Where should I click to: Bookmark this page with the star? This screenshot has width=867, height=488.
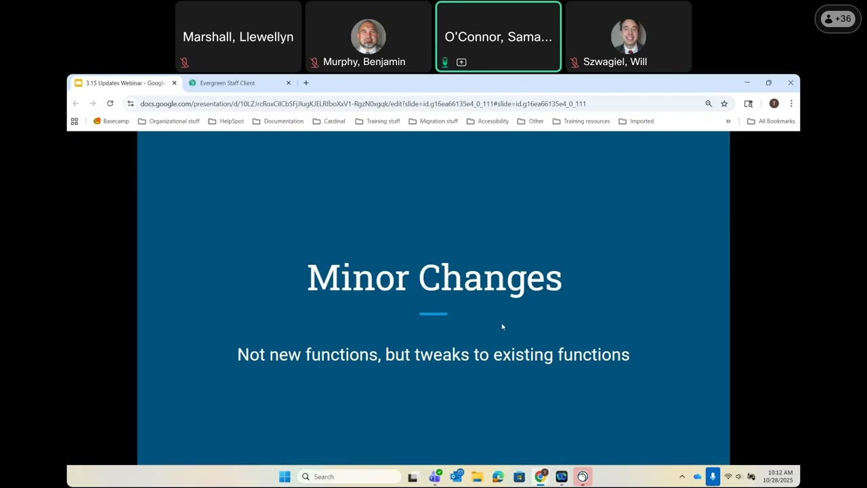(724, 104)
